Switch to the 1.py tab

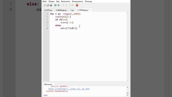click(72, 10)
